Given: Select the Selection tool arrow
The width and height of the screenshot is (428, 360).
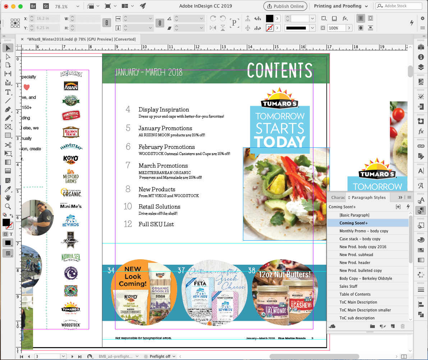Looking at the screenshot, I should pyautogui.click(x=8, y=48).
